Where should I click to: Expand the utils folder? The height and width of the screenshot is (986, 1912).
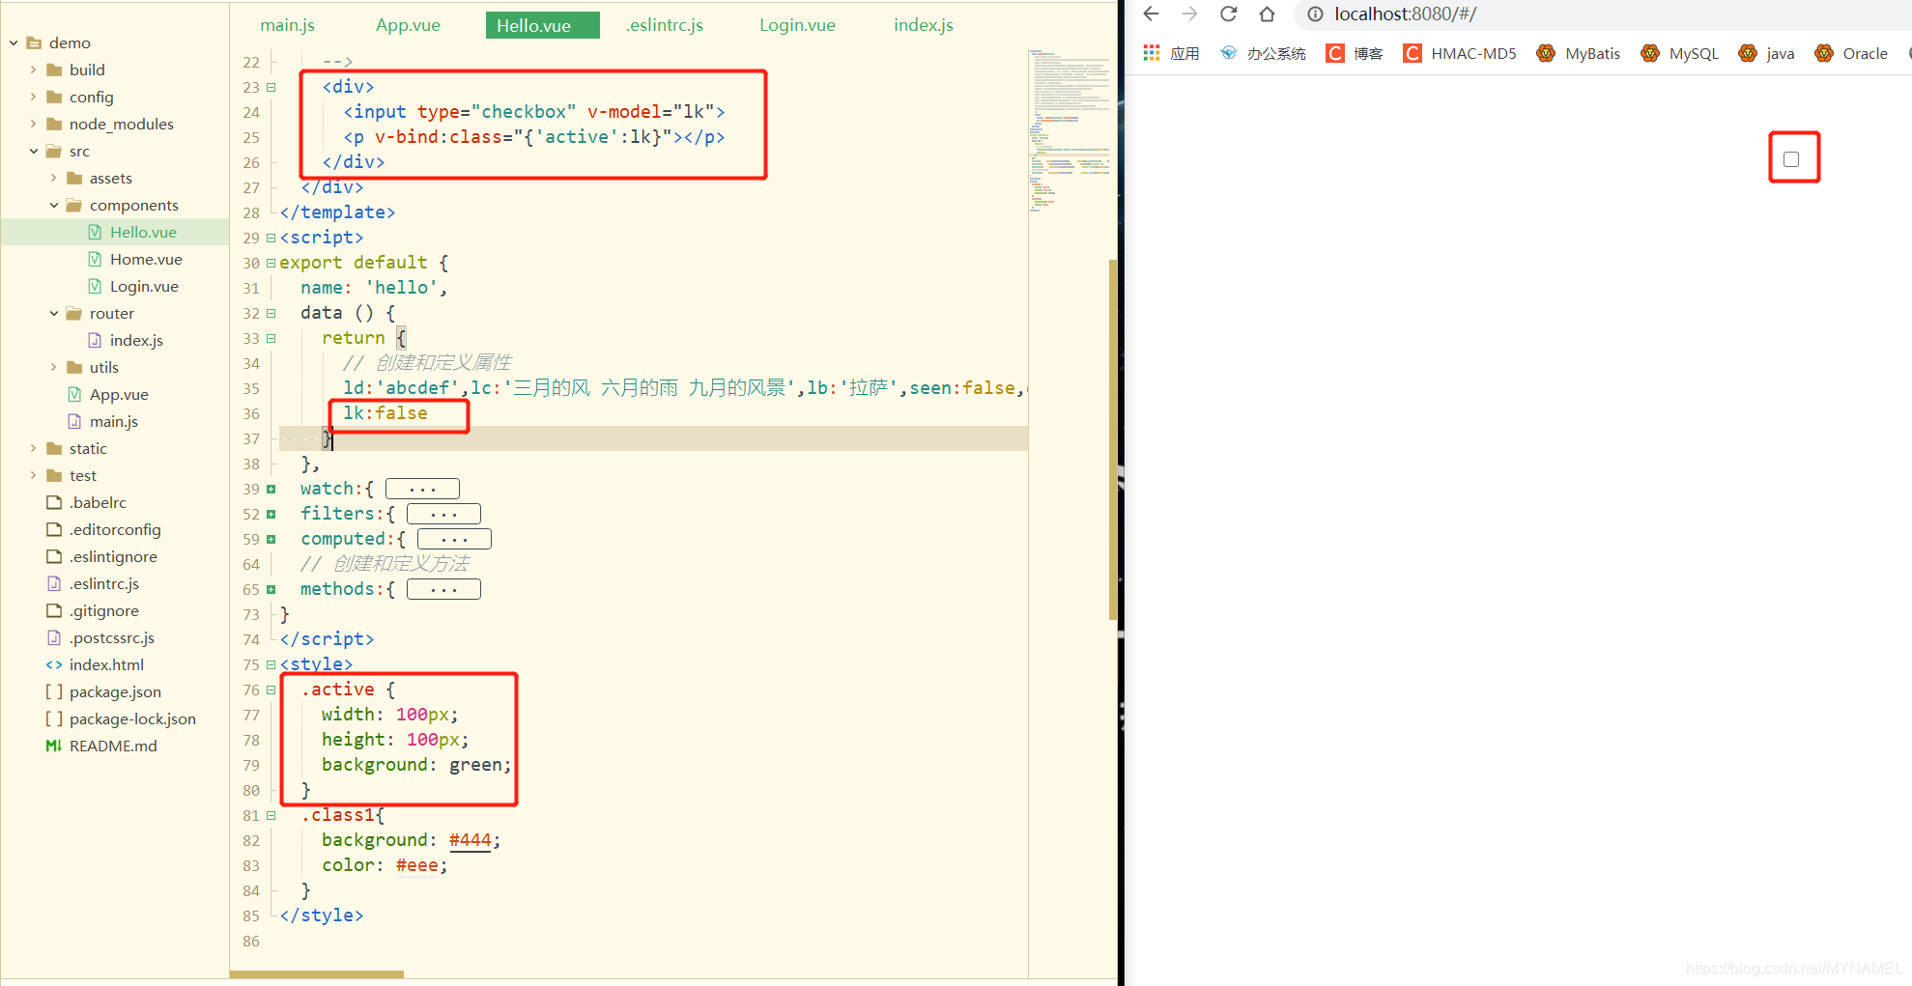tap(53, 367)
